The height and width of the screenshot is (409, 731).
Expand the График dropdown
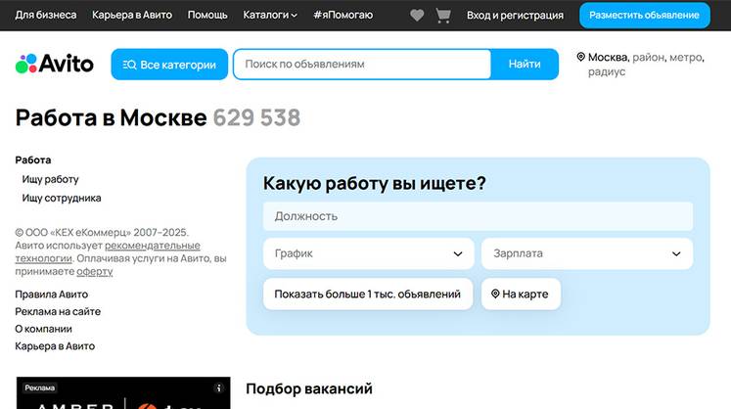[369, 253]
